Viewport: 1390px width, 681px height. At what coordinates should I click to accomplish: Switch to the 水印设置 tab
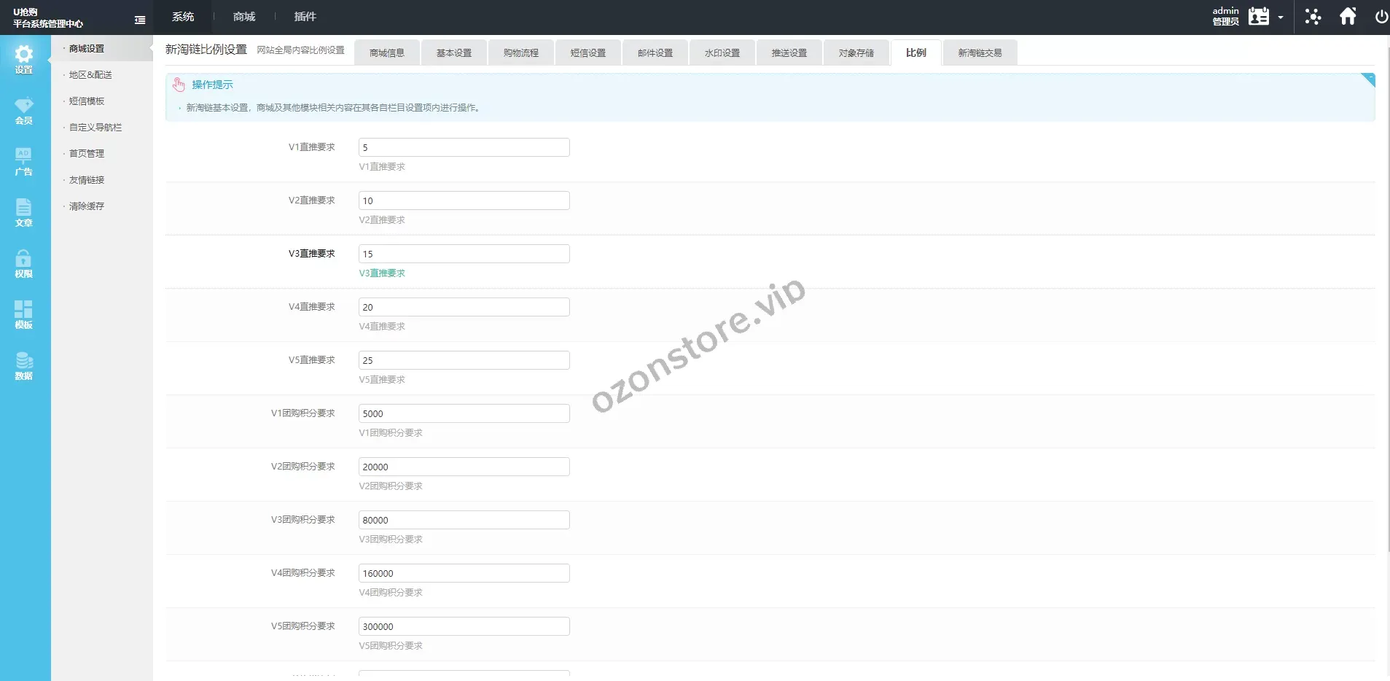pos(722,53)
